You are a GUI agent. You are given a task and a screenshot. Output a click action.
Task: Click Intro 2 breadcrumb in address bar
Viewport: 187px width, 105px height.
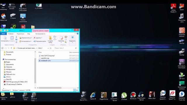tap(40, 48)
